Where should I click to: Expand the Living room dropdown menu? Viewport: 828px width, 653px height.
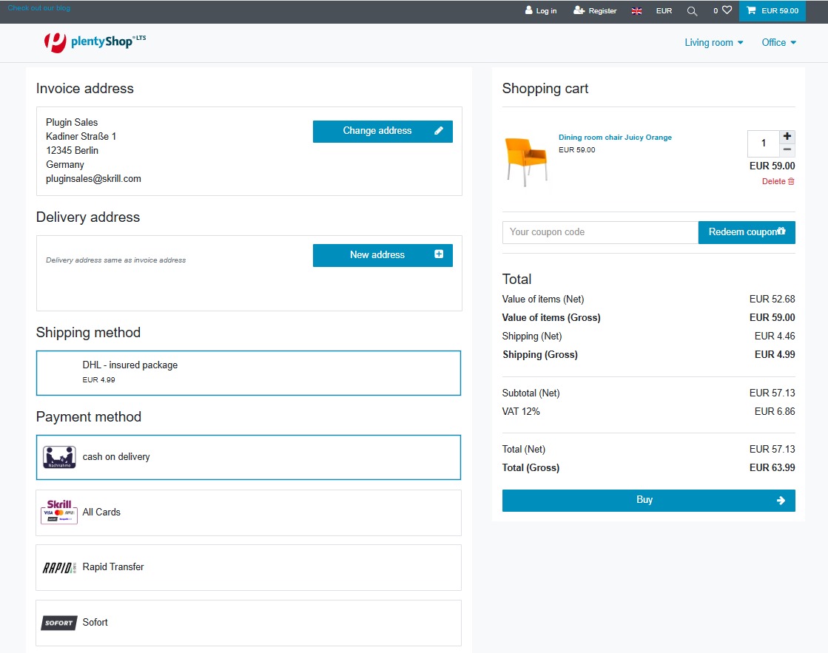click(x=713, y=43)
